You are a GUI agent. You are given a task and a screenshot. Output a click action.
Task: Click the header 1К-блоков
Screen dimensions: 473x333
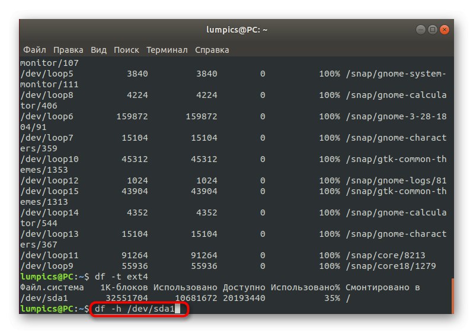pos(124,287)
